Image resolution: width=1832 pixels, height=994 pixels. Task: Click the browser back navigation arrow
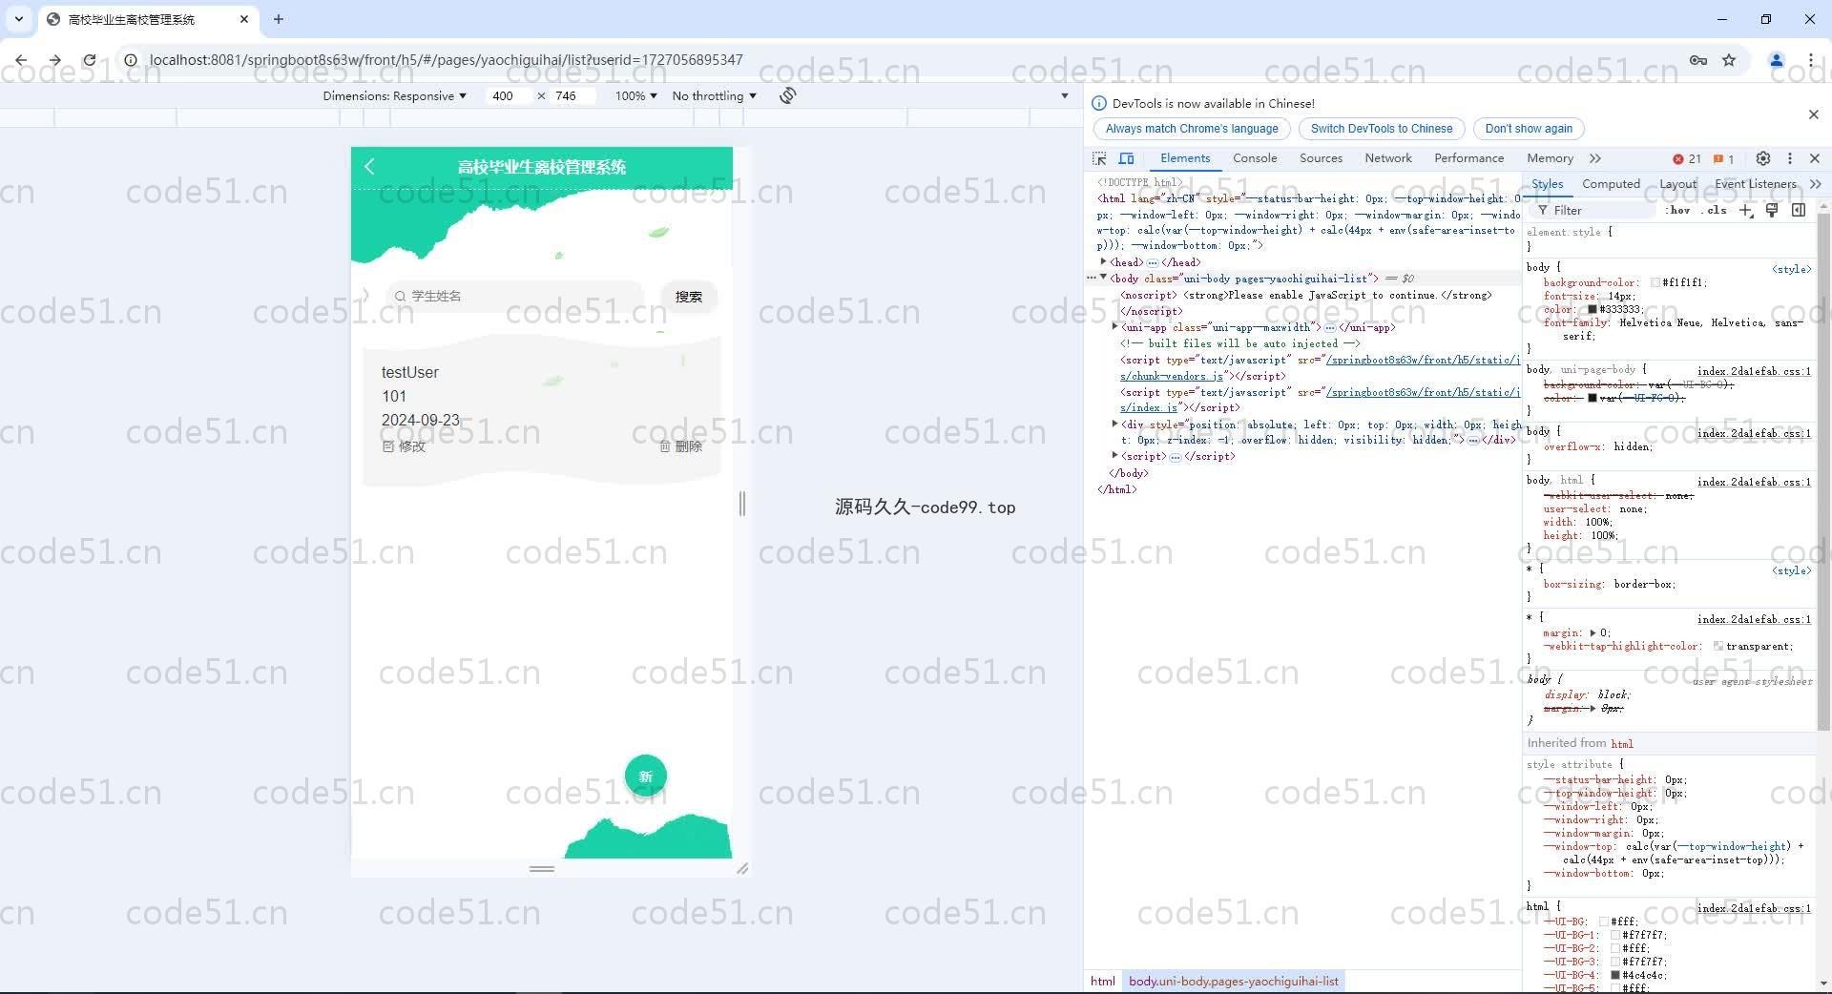[21, 60]
